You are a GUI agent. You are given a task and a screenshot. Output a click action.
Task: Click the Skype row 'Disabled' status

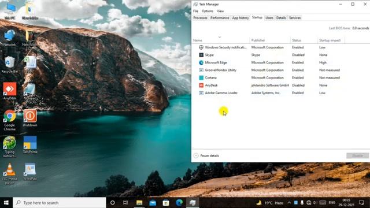pyautogui.click(x=298, y=55)
